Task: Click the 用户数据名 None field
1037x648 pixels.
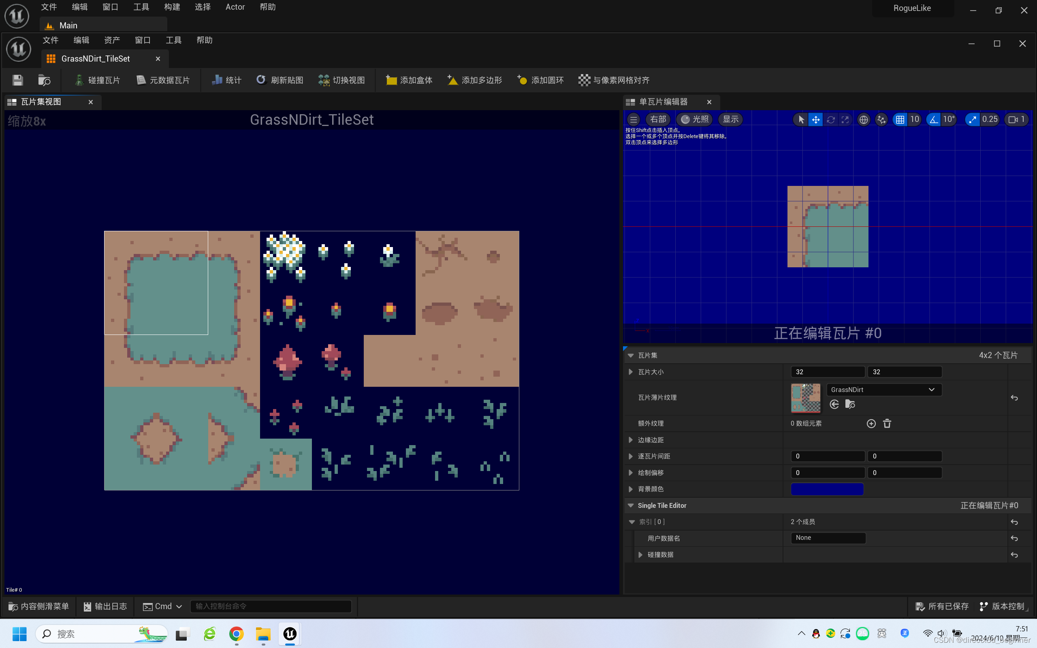Action: (x=828, y=538)
